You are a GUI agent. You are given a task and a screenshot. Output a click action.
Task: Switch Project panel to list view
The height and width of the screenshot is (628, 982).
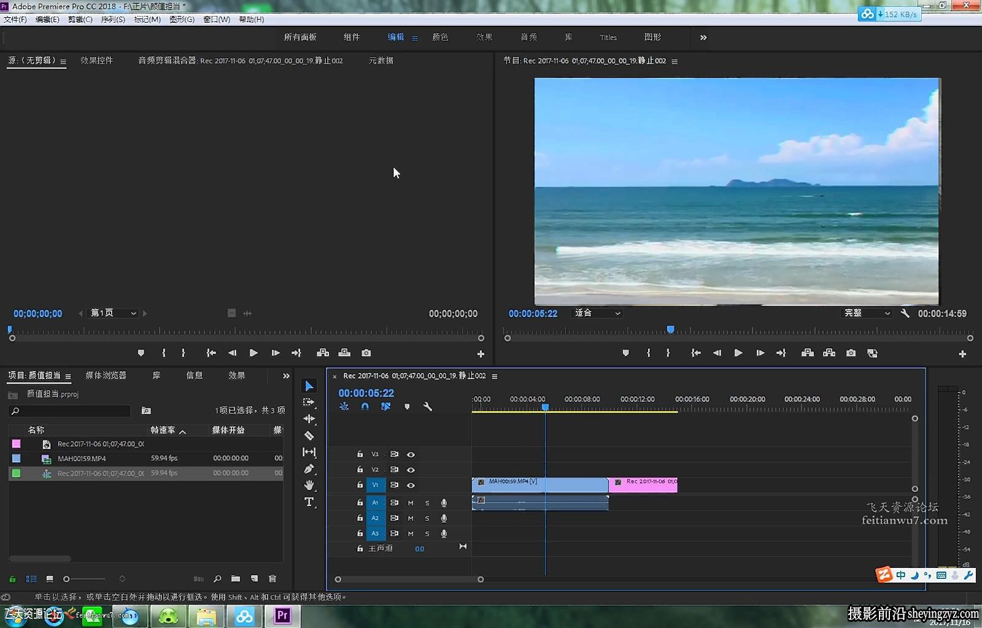pyautogui.click(x=31, y=578)
